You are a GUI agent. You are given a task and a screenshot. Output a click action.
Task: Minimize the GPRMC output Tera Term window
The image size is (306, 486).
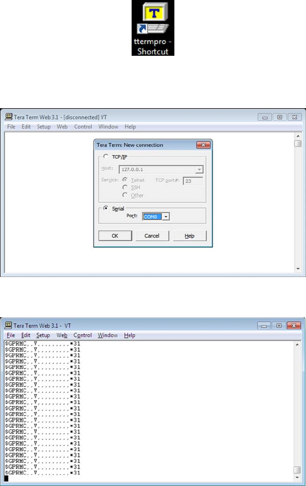click(264, 325)
